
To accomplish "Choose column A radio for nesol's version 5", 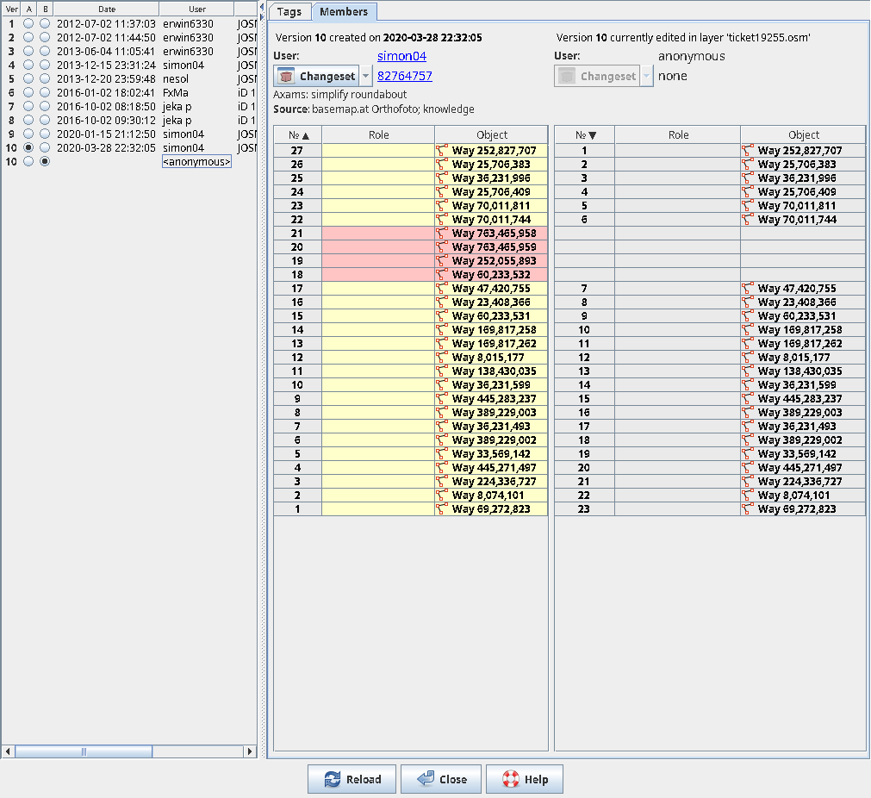I will click(28, 79).
